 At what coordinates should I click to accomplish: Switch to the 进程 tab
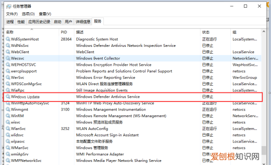(x=10, y=22)
